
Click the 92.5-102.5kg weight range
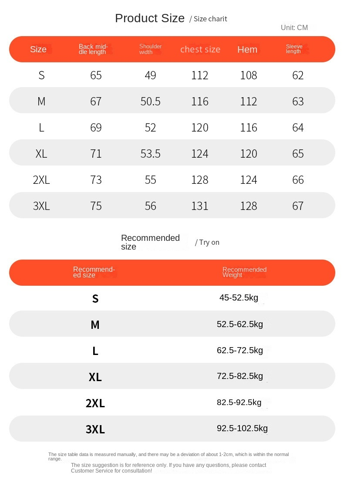tap(242, 429)
